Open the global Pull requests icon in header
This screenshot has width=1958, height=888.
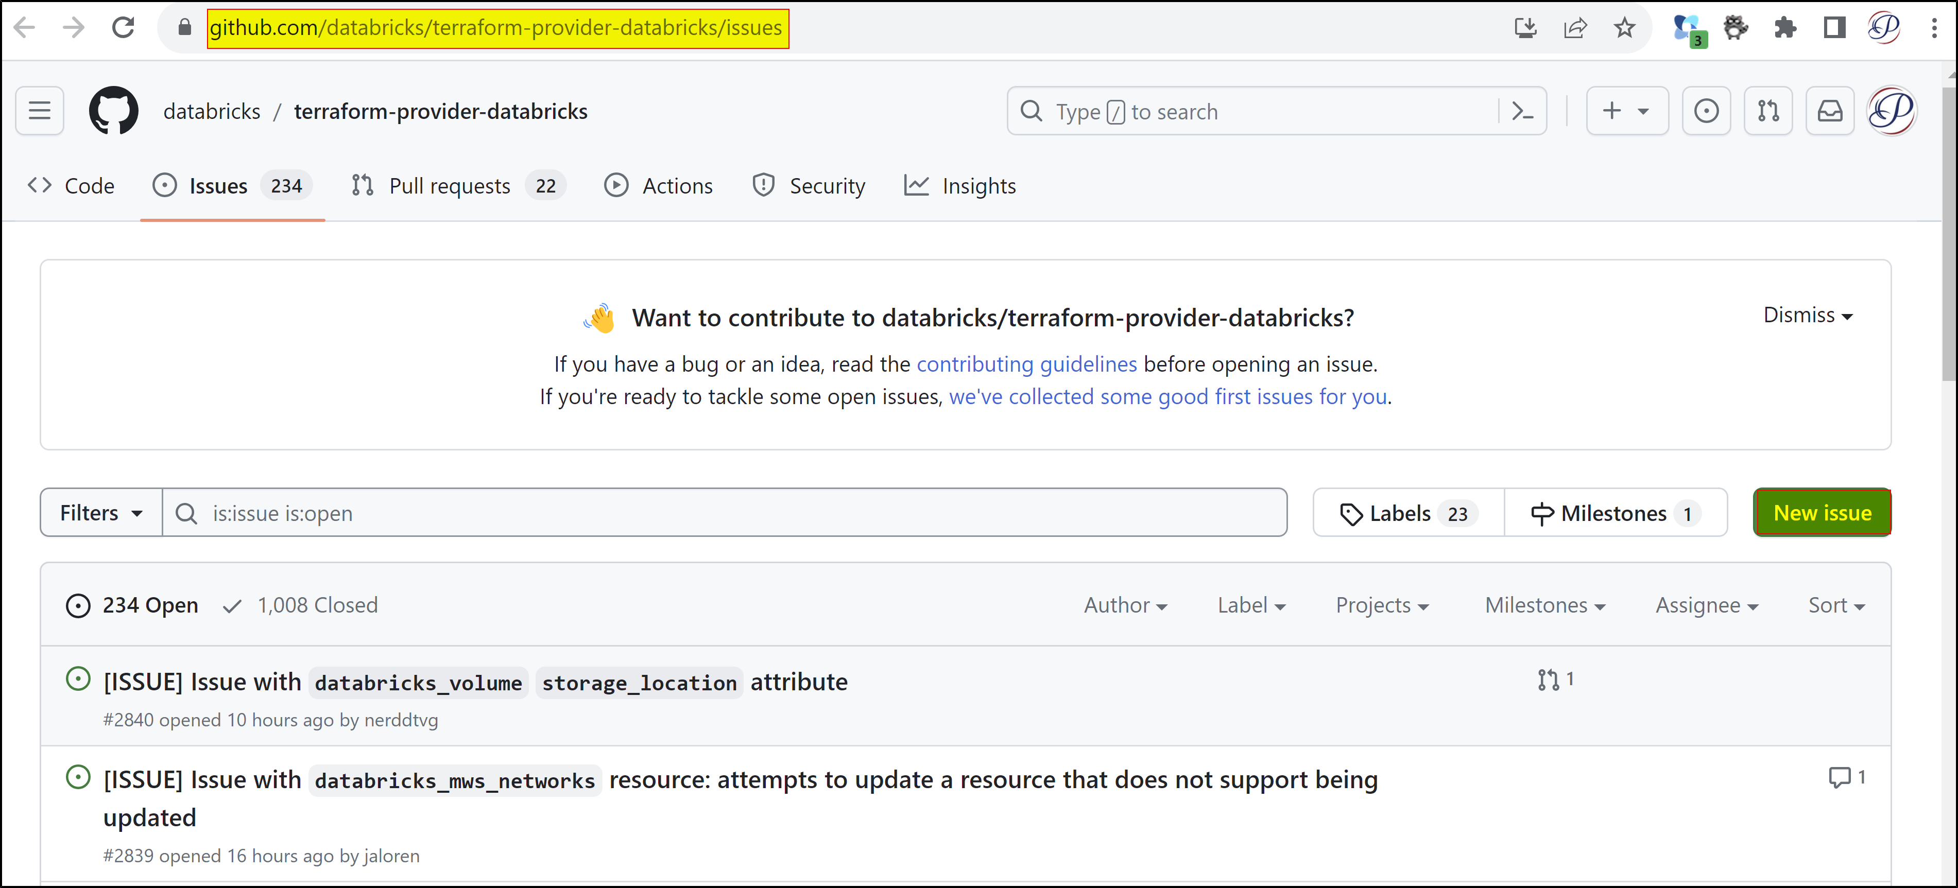pyautogui.click(x=1768, y=111)
